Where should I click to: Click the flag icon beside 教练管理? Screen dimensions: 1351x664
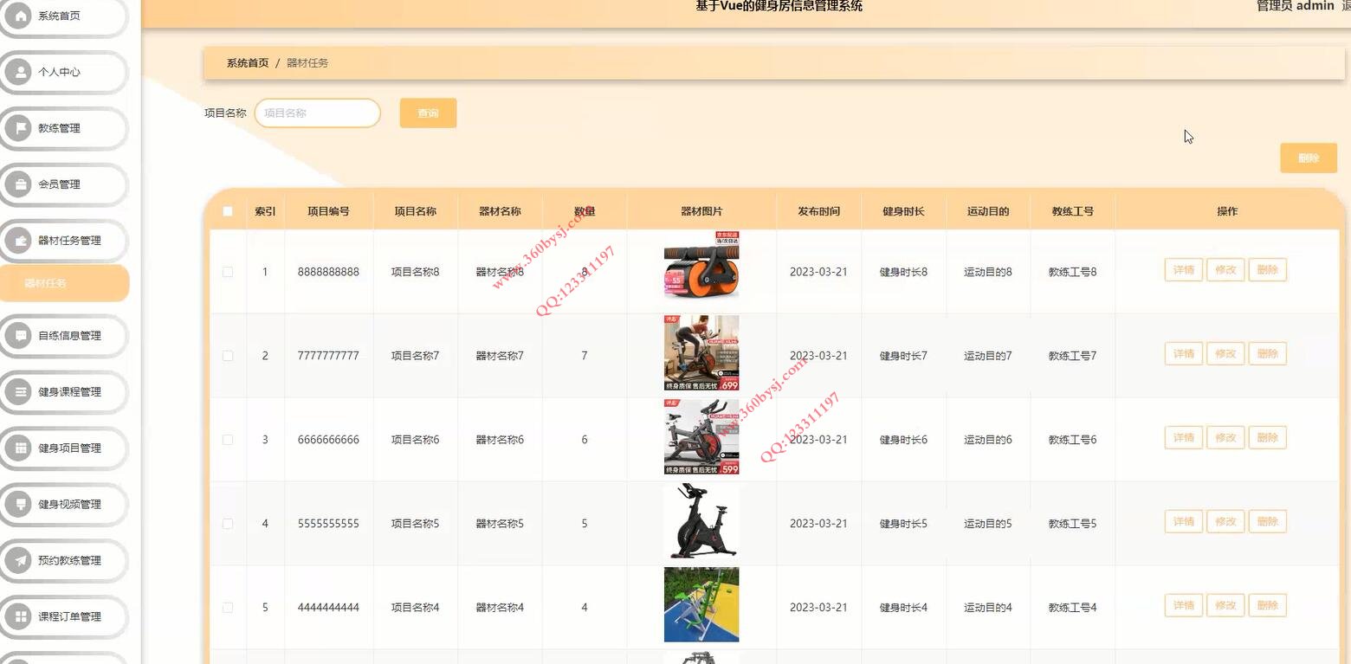pyautogui.click(x=18, y=128)
